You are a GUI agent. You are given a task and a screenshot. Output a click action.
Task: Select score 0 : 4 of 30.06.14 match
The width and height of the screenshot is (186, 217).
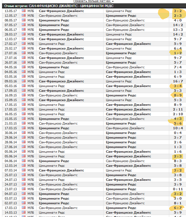[178, 133]
